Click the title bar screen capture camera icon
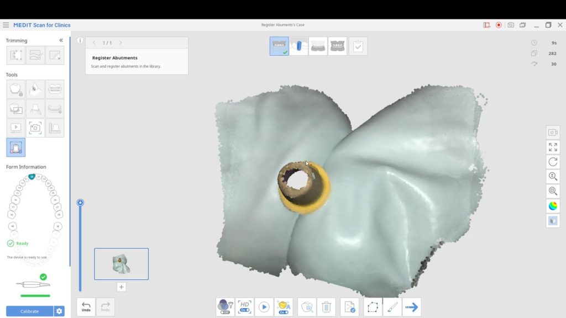Image resolution: width=566 pixels, height=318 pixels. 511,25
